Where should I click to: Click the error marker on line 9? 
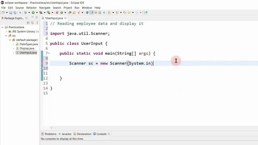click(42, 63)
